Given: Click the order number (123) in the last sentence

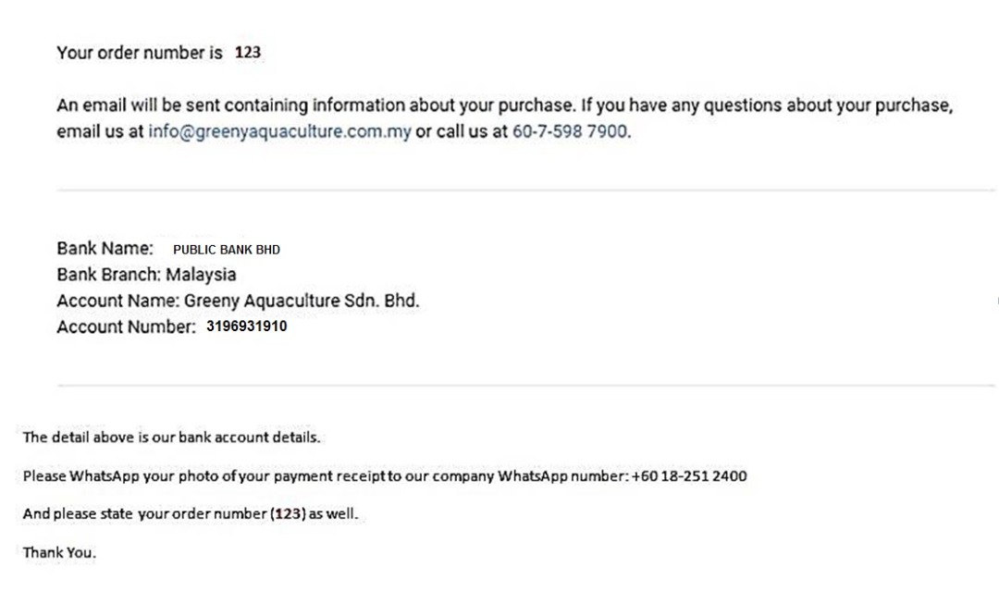Looking at the screenshot, I should point(288,513).
